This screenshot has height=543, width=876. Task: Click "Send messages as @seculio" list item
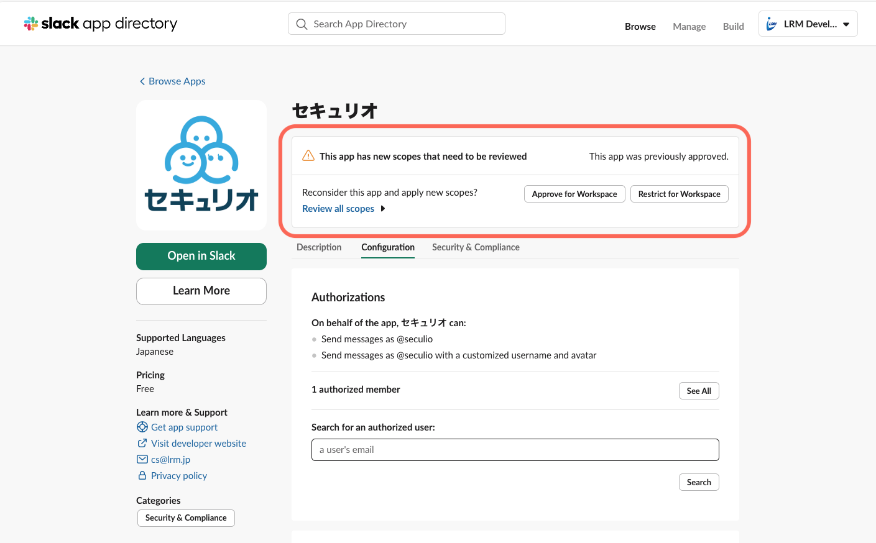pyautogui.click(x=377, y=339)
